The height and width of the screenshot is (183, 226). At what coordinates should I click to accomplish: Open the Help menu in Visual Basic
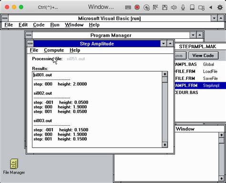tap(94, 25)
